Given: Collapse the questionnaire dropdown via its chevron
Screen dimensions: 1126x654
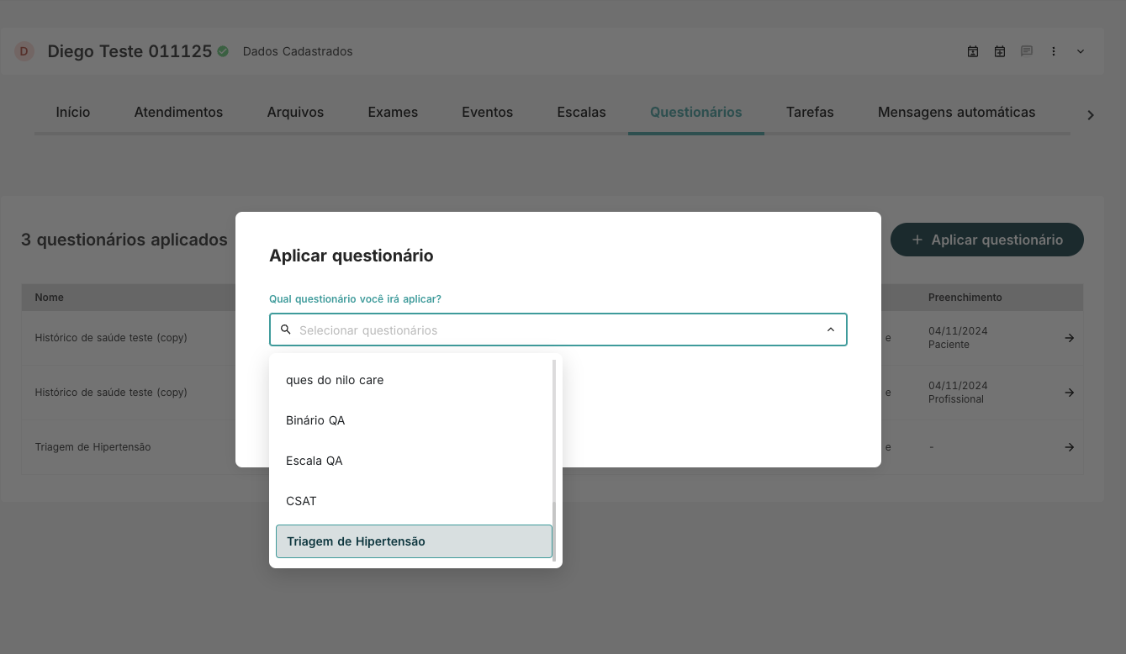Looking at the screenshot, I should (829, 330).
